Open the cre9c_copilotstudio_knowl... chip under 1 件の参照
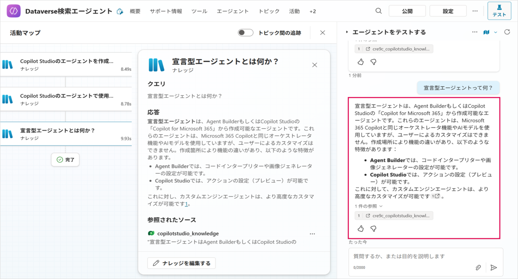The image size is (518, 279). point(394,216)
